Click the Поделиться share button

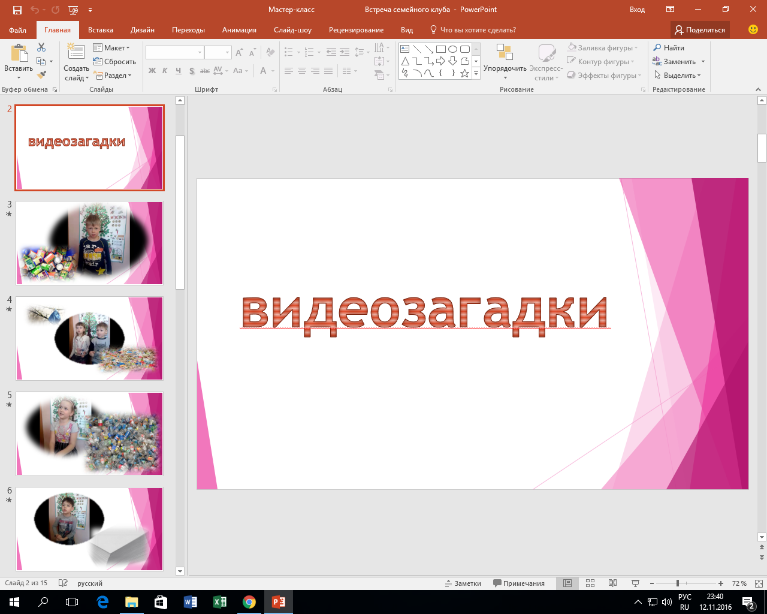tap(699, 30)
